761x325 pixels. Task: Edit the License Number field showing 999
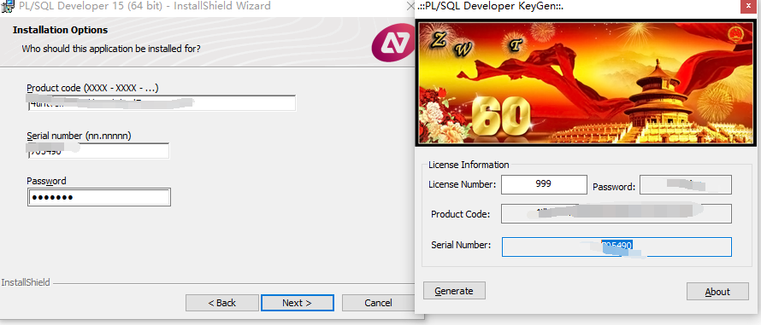pyautogui.click(x=544, y=184)
